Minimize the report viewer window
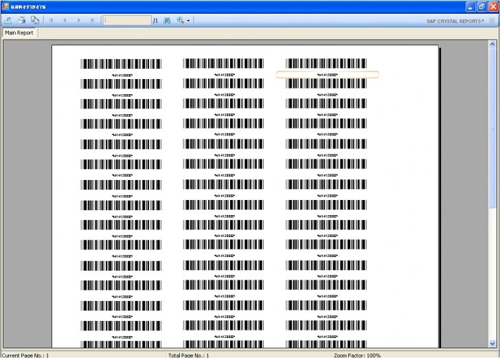Viewport: 500px width, 358px height. pyautogui.click(x=470, y=7)
